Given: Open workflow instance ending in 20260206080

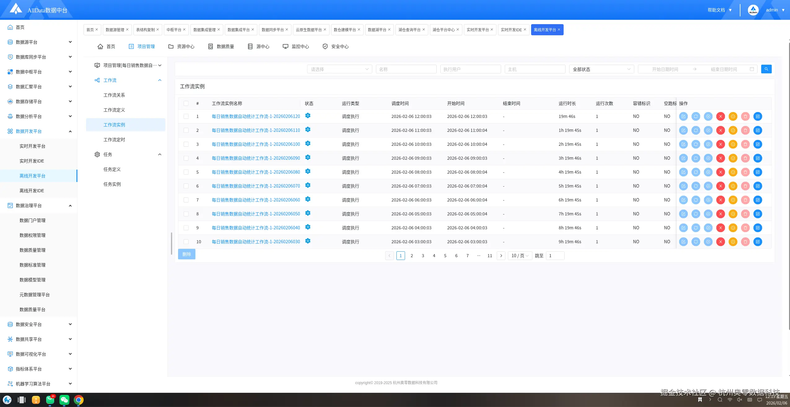Looking at the screenshot, I should click(x=255, y=172).
